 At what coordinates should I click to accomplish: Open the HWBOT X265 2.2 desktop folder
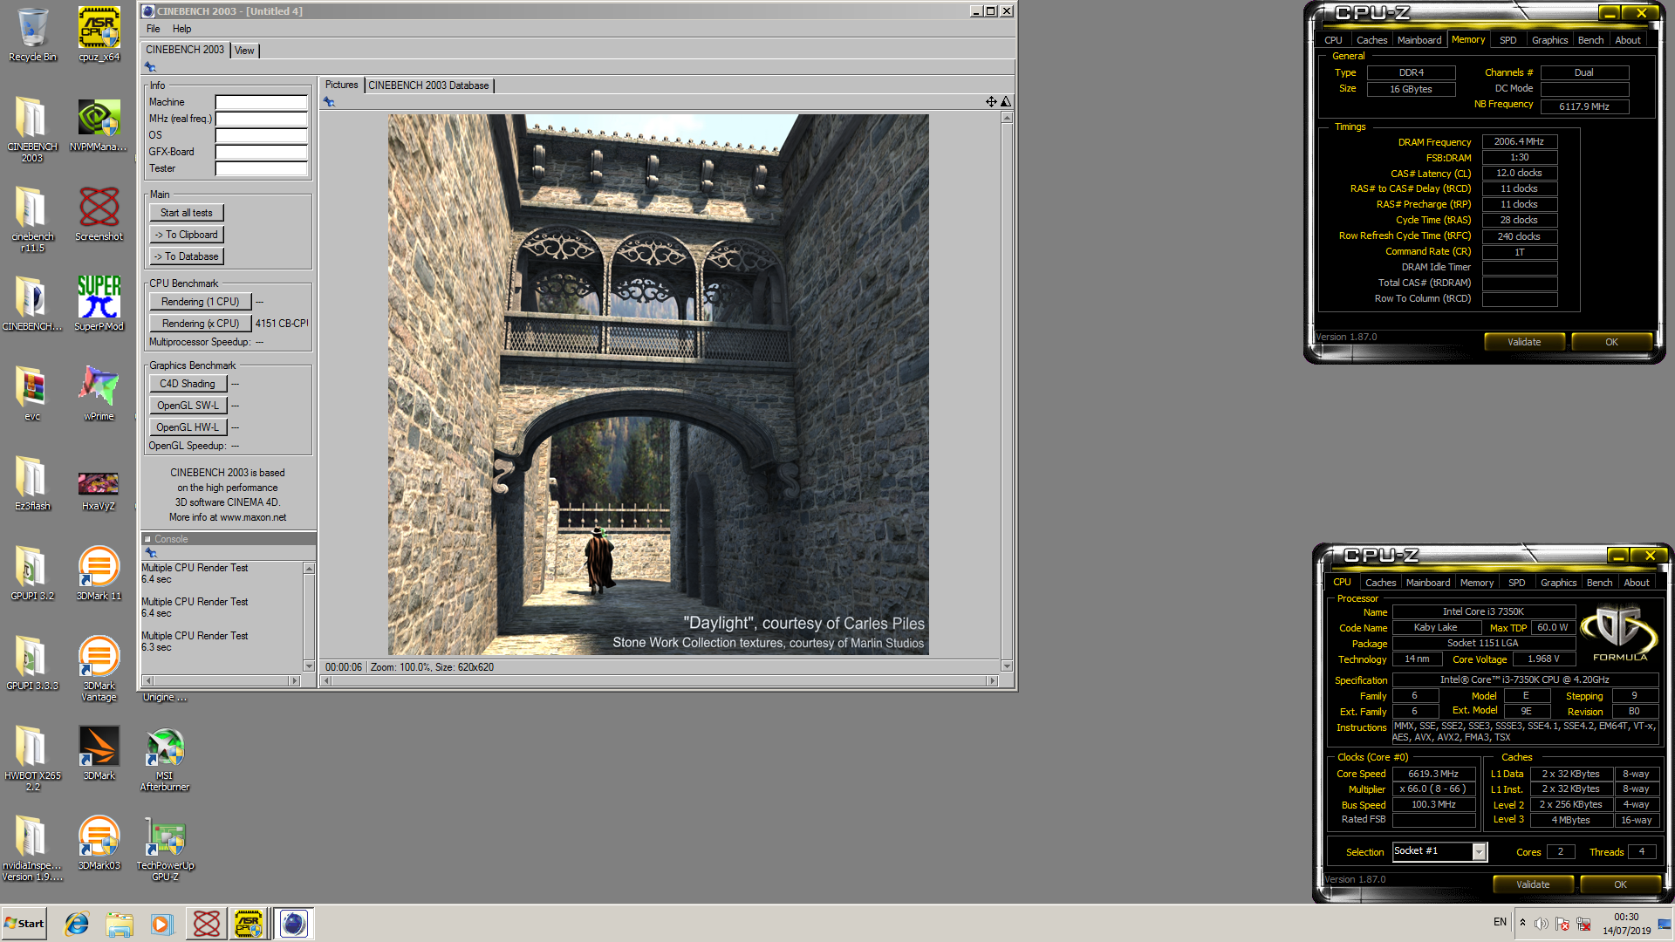[32, 759]
